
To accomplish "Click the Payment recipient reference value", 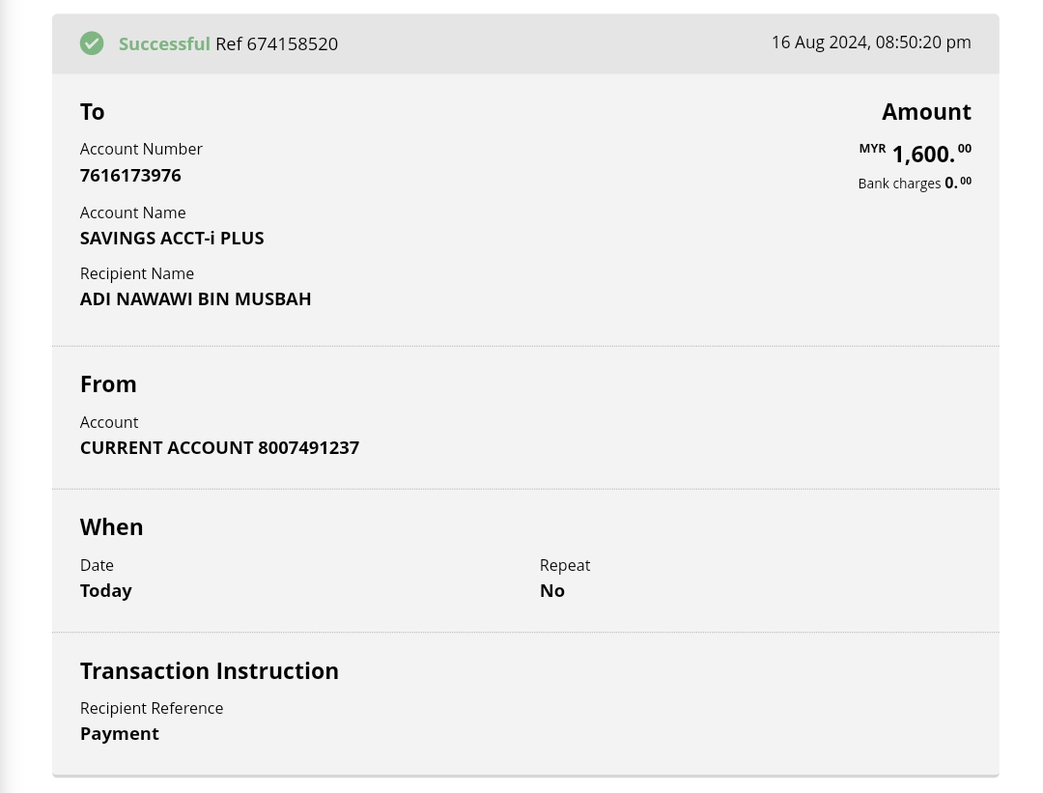I will tap(120, 734).
